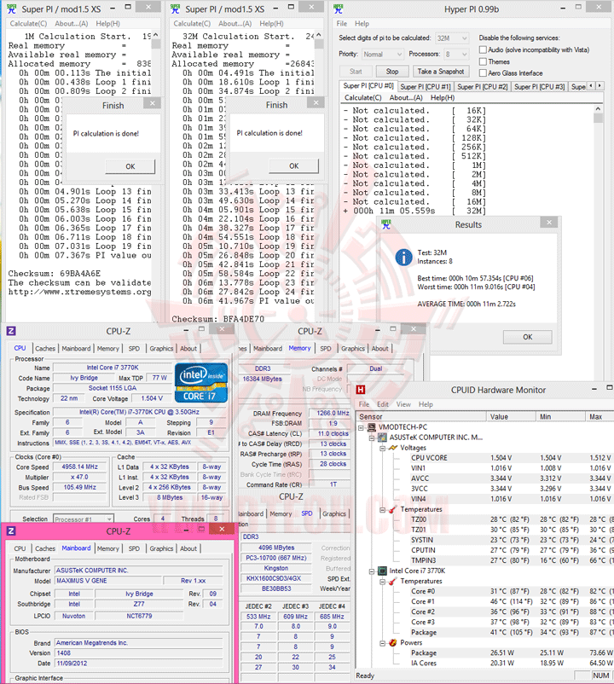Viewport: 614px width, 684px height.
Task: Select the Super PI [CPU #3] tab
Action: coord(540,87)
